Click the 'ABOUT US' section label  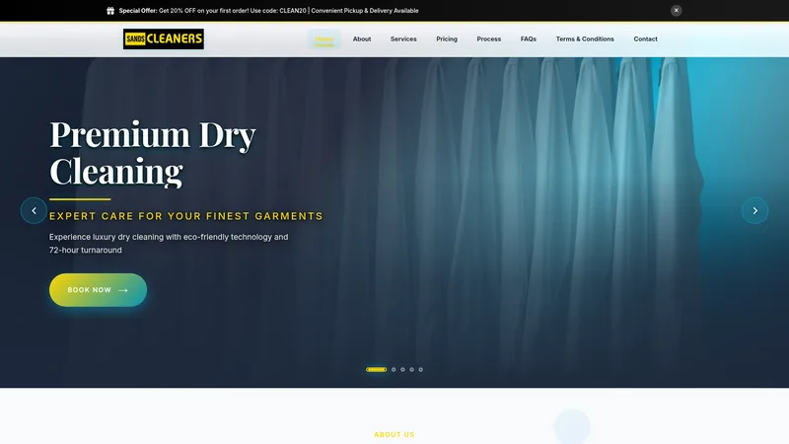coord(394,434)
